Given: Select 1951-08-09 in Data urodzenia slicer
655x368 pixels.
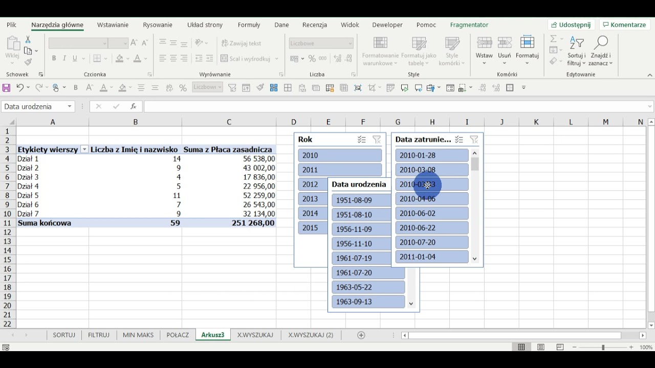Looking at the screenshot, I should pos(361,200).
